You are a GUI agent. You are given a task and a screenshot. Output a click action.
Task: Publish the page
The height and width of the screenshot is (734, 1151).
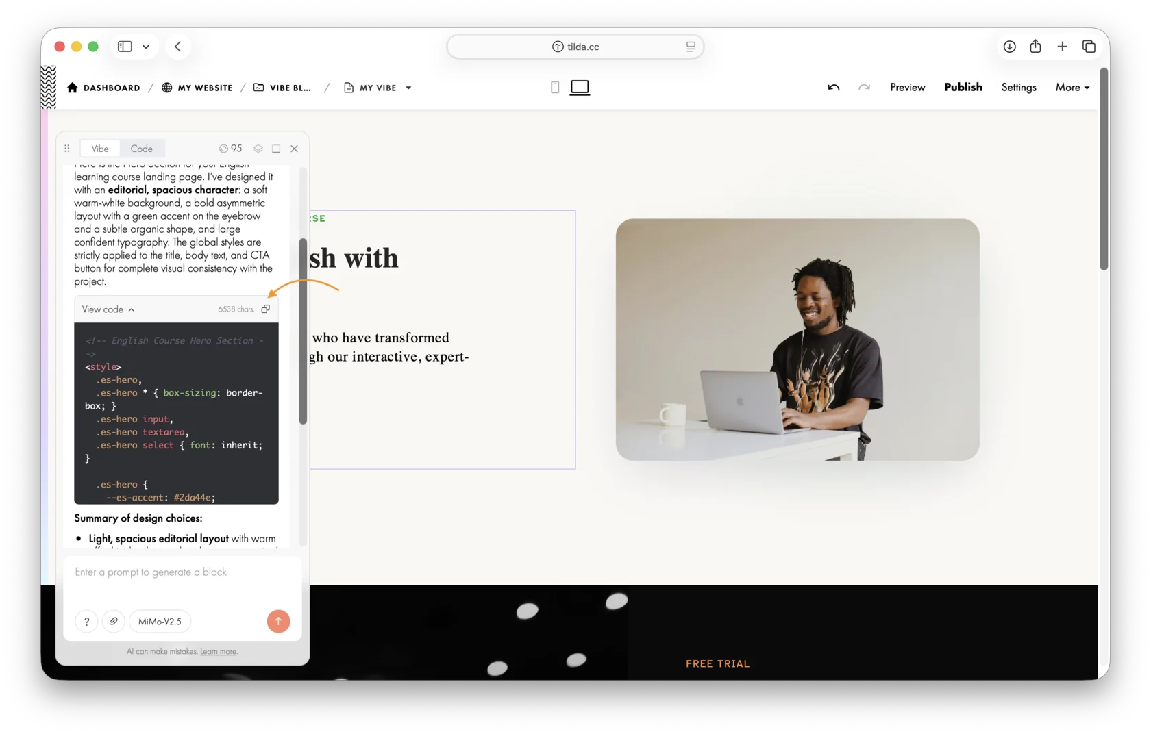pyautogui.click(x=963, y=87)
